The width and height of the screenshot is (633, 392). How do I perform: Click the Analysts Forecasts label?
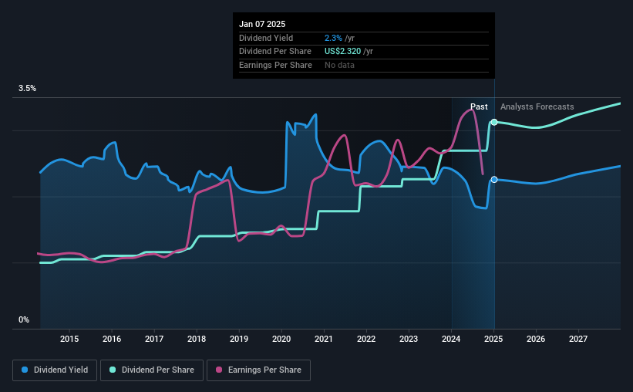click(537, 106)
